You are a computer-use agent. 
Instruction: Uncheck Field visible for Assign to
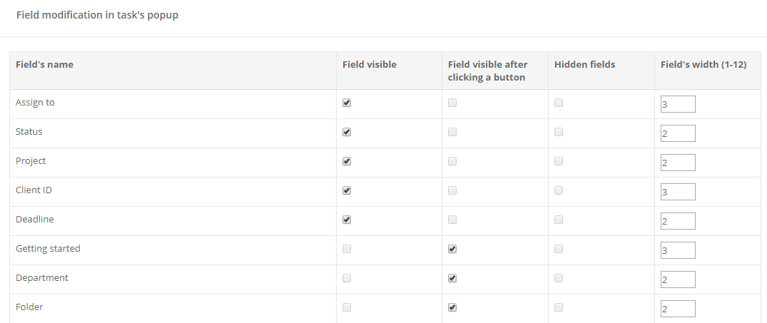click(x=347, y=103)
